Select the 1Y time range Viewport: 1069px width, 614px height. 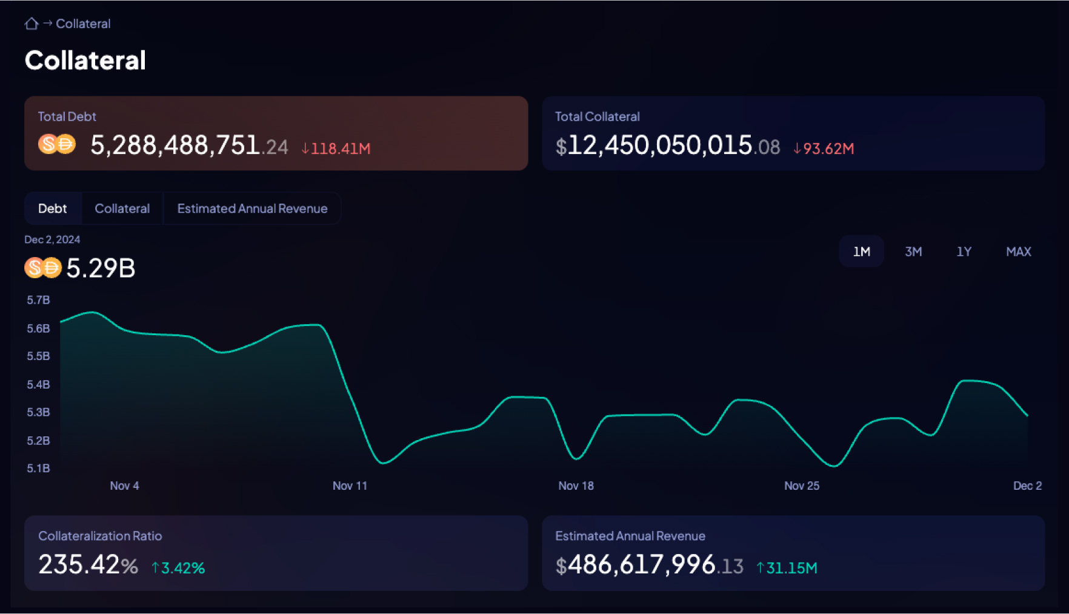[x=964, y=252]
